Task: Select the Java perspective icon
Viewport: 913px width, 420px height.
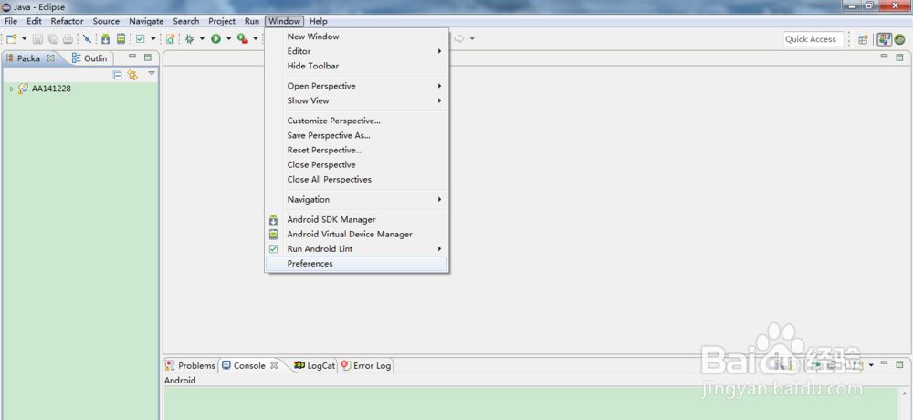Action: point(885,39)
